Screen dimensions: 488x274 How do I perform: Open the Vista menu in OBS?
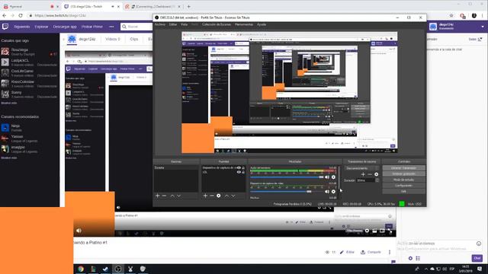point(184,24)
